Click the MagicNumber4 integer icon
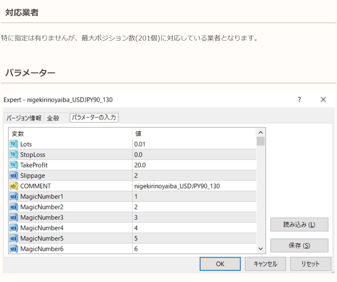The width and height of the screenshot is (337, 282). click(x=14, y=228)
